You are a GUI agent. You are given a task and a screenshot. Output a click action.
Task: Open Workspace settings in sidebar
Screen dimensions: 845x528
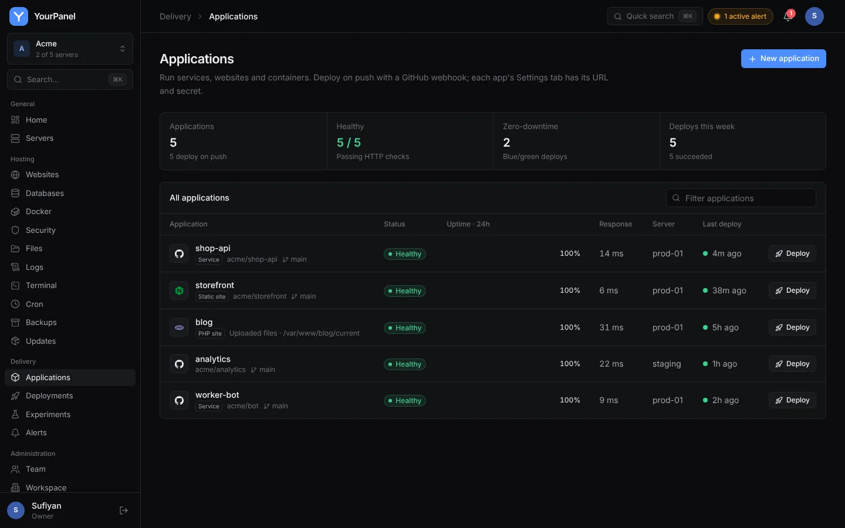pyautogui.click(x=70, y=488)
